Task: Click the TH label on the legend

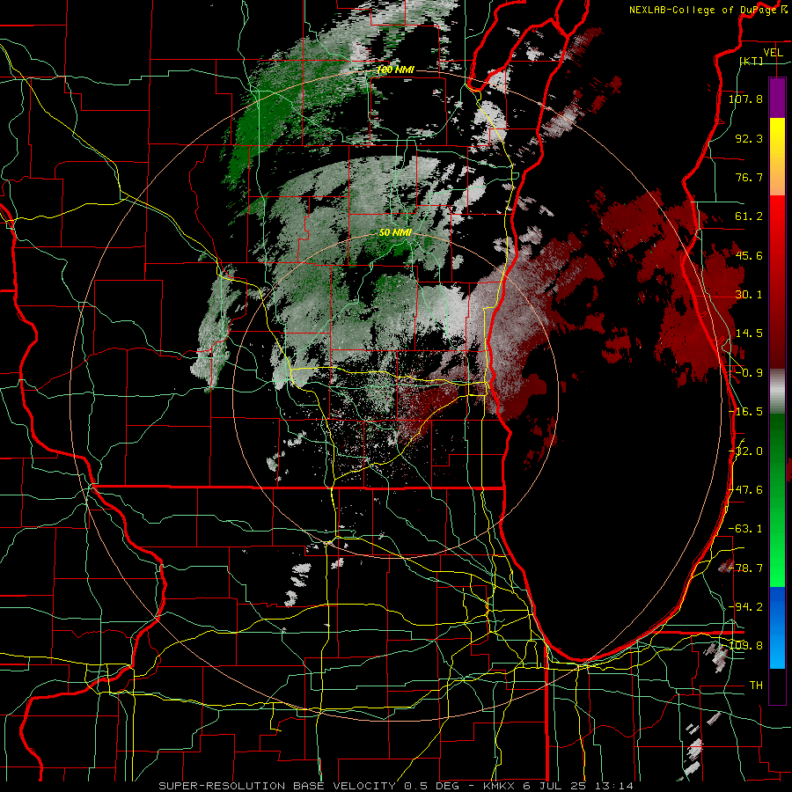Action: [x=756, y=686]
